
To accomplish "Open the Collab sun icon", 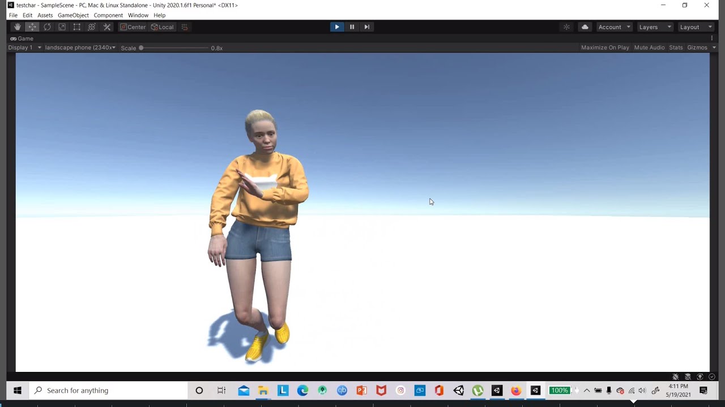I will click(566, 27).
